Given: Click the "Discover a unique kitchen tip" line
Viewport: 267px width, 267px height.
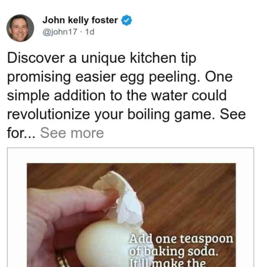Looking at the screenshot, I should [x=102, y=58].
